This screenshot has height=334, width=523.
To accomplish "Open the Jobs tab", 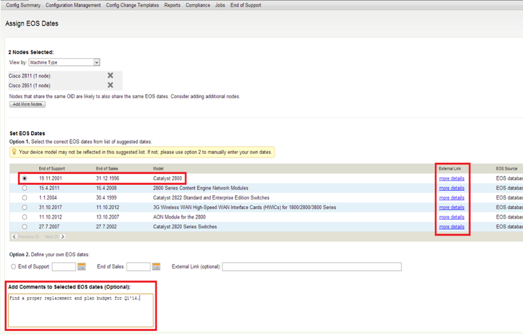I will pos(220,5).
